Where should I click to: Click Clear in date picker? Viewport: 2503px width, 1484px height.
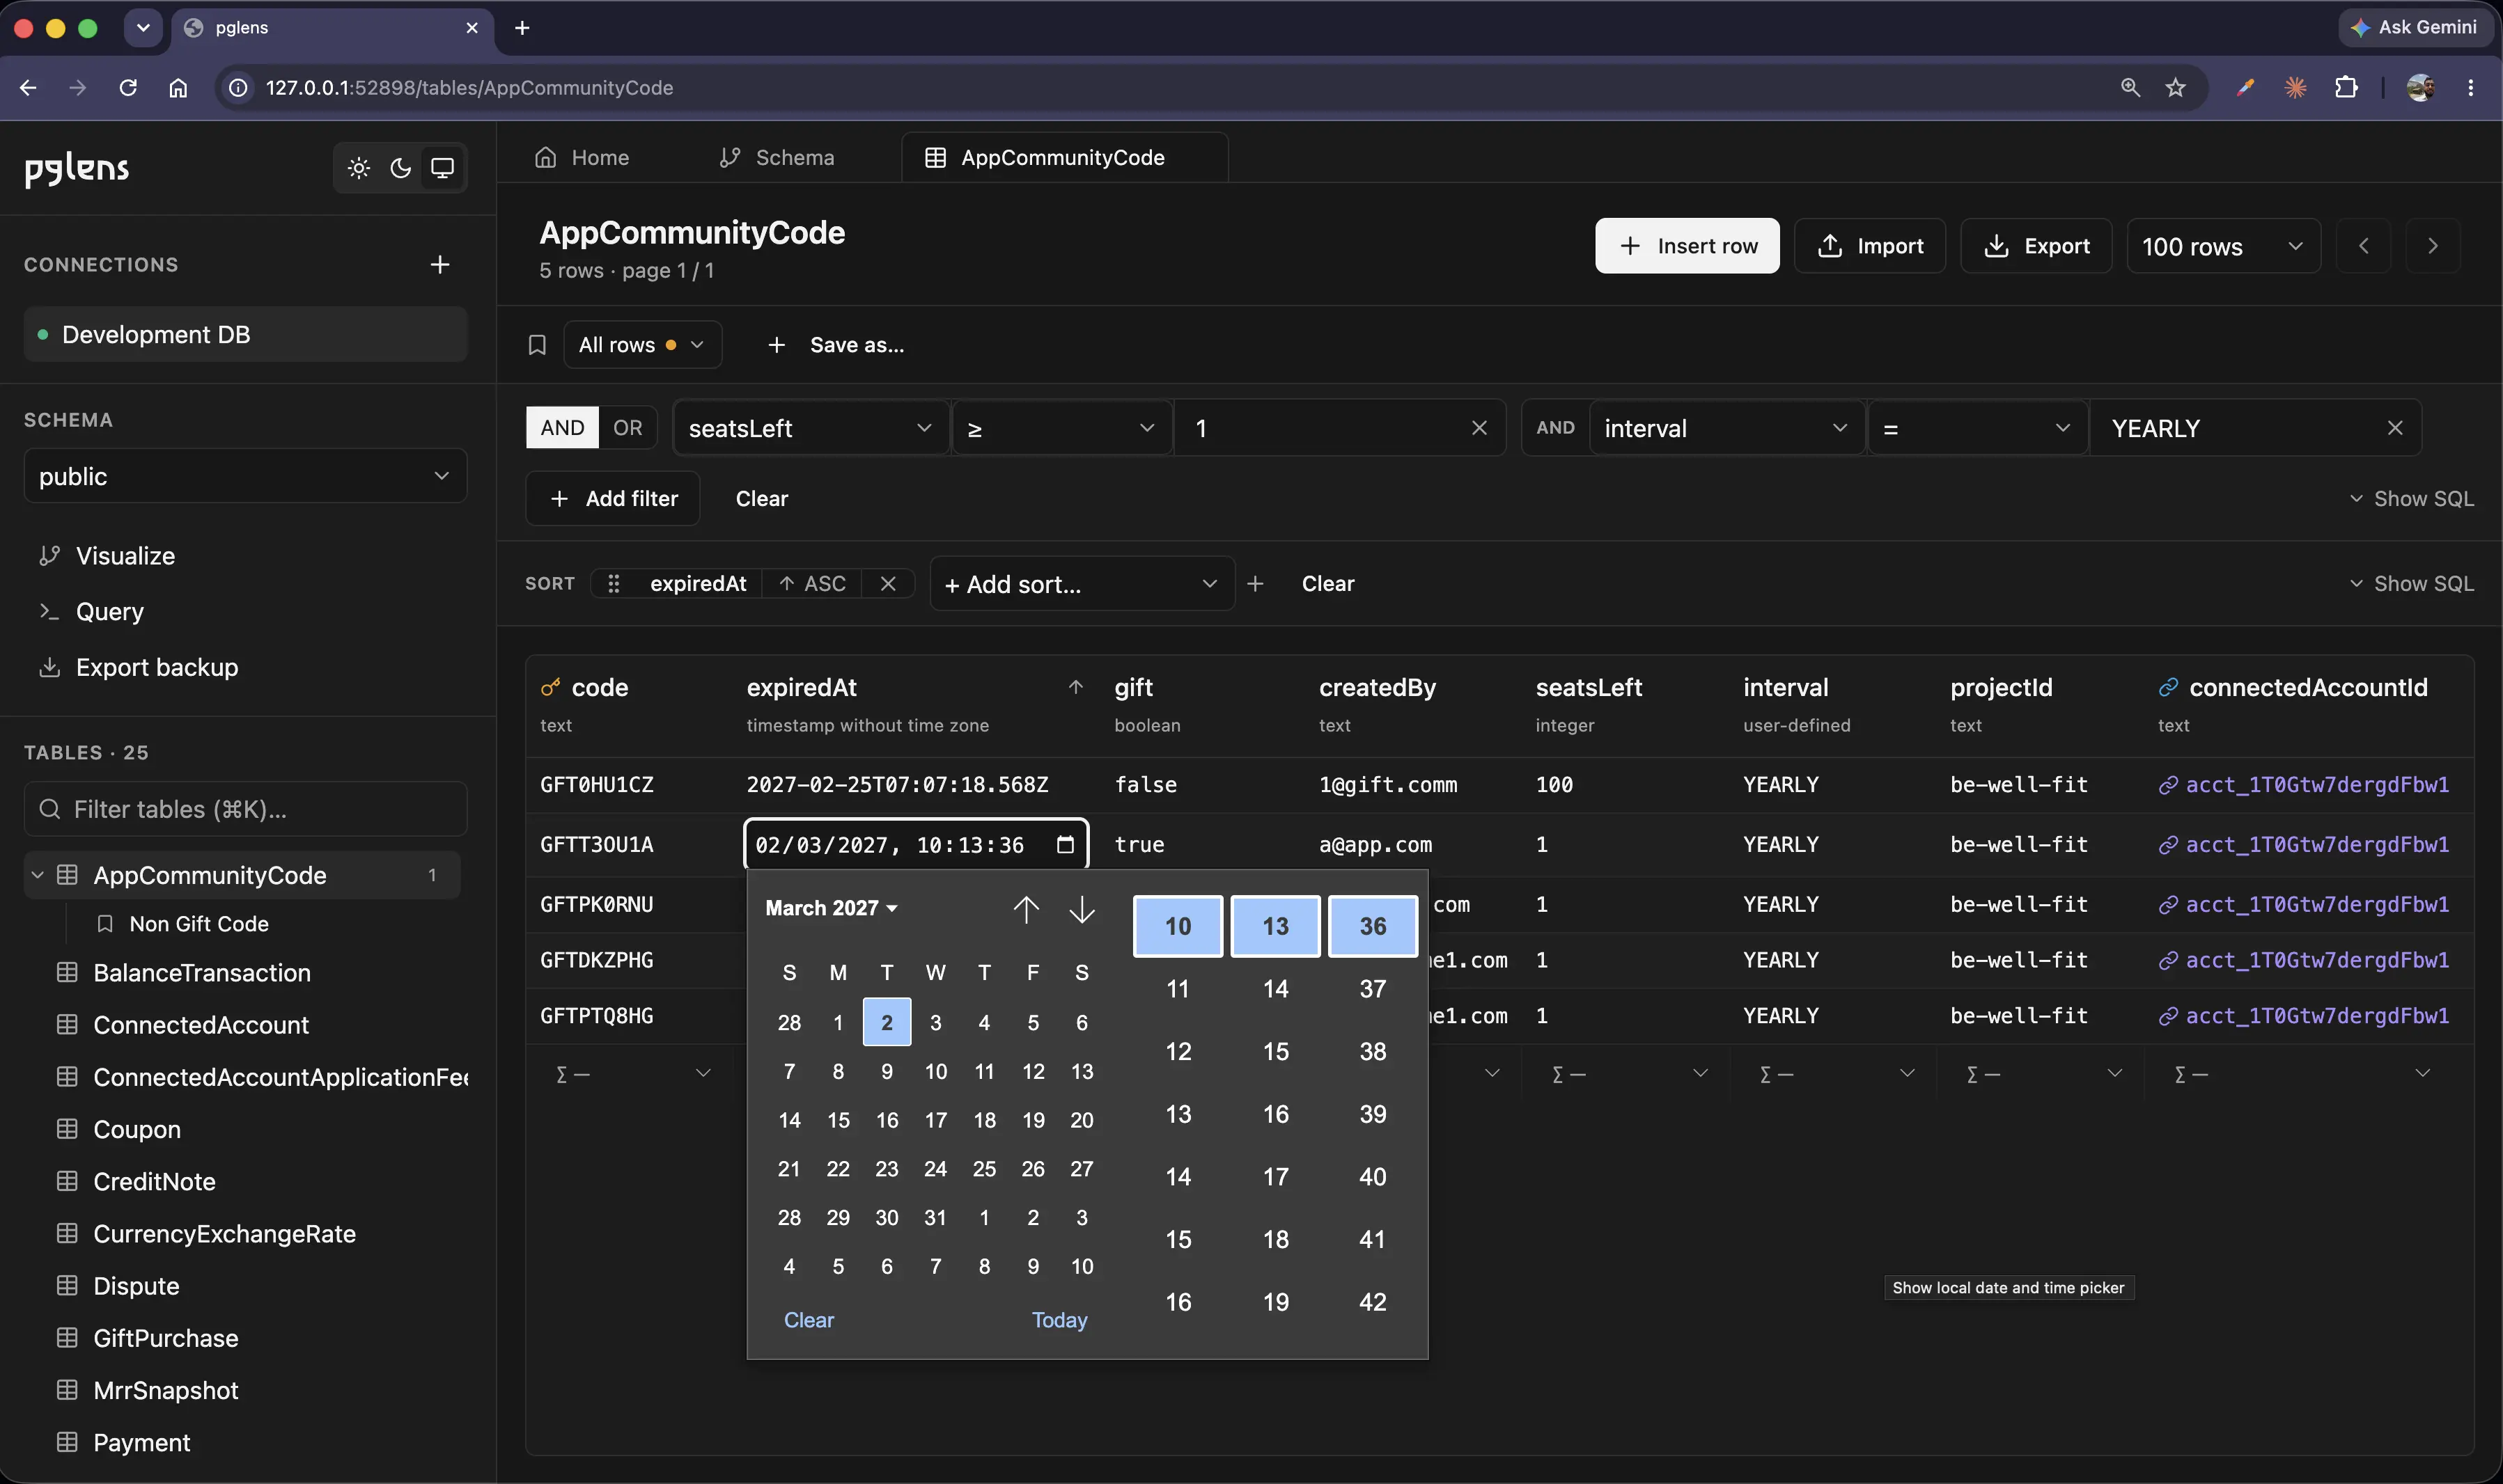809,1321
